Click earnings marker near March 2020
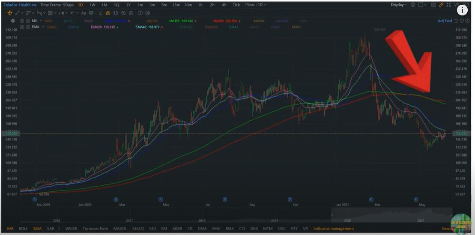 tap(115, 199)
